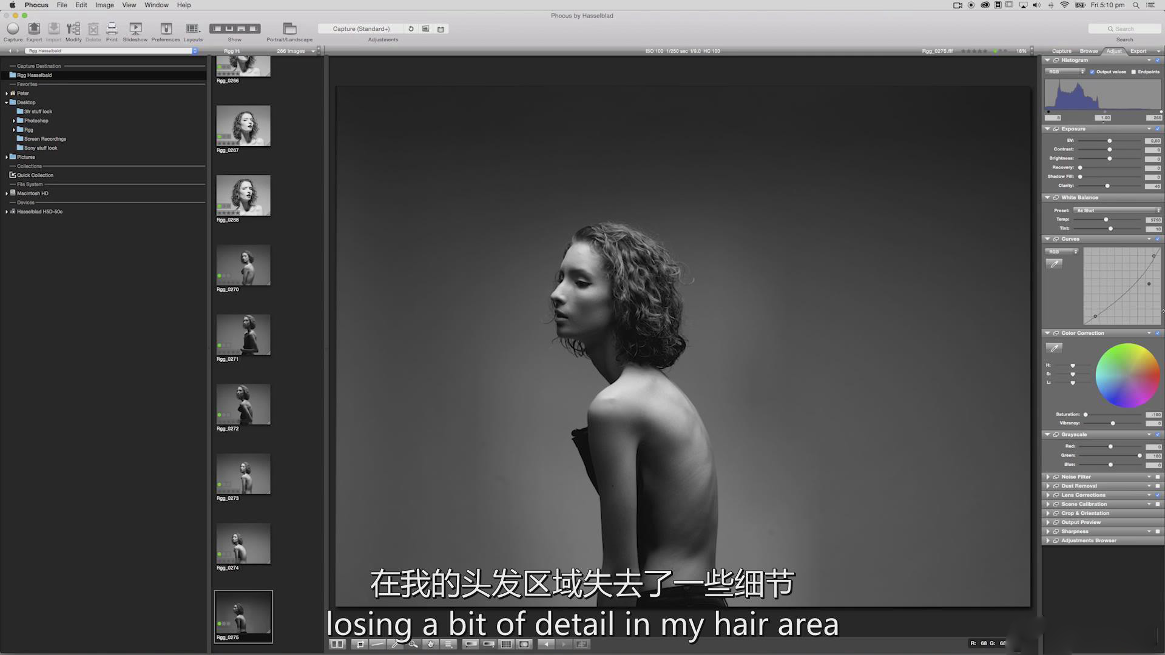This screenshot has width=1165, height=655.
Task: Select the Curves eyedropper tool
Action: pos(1055,264)
